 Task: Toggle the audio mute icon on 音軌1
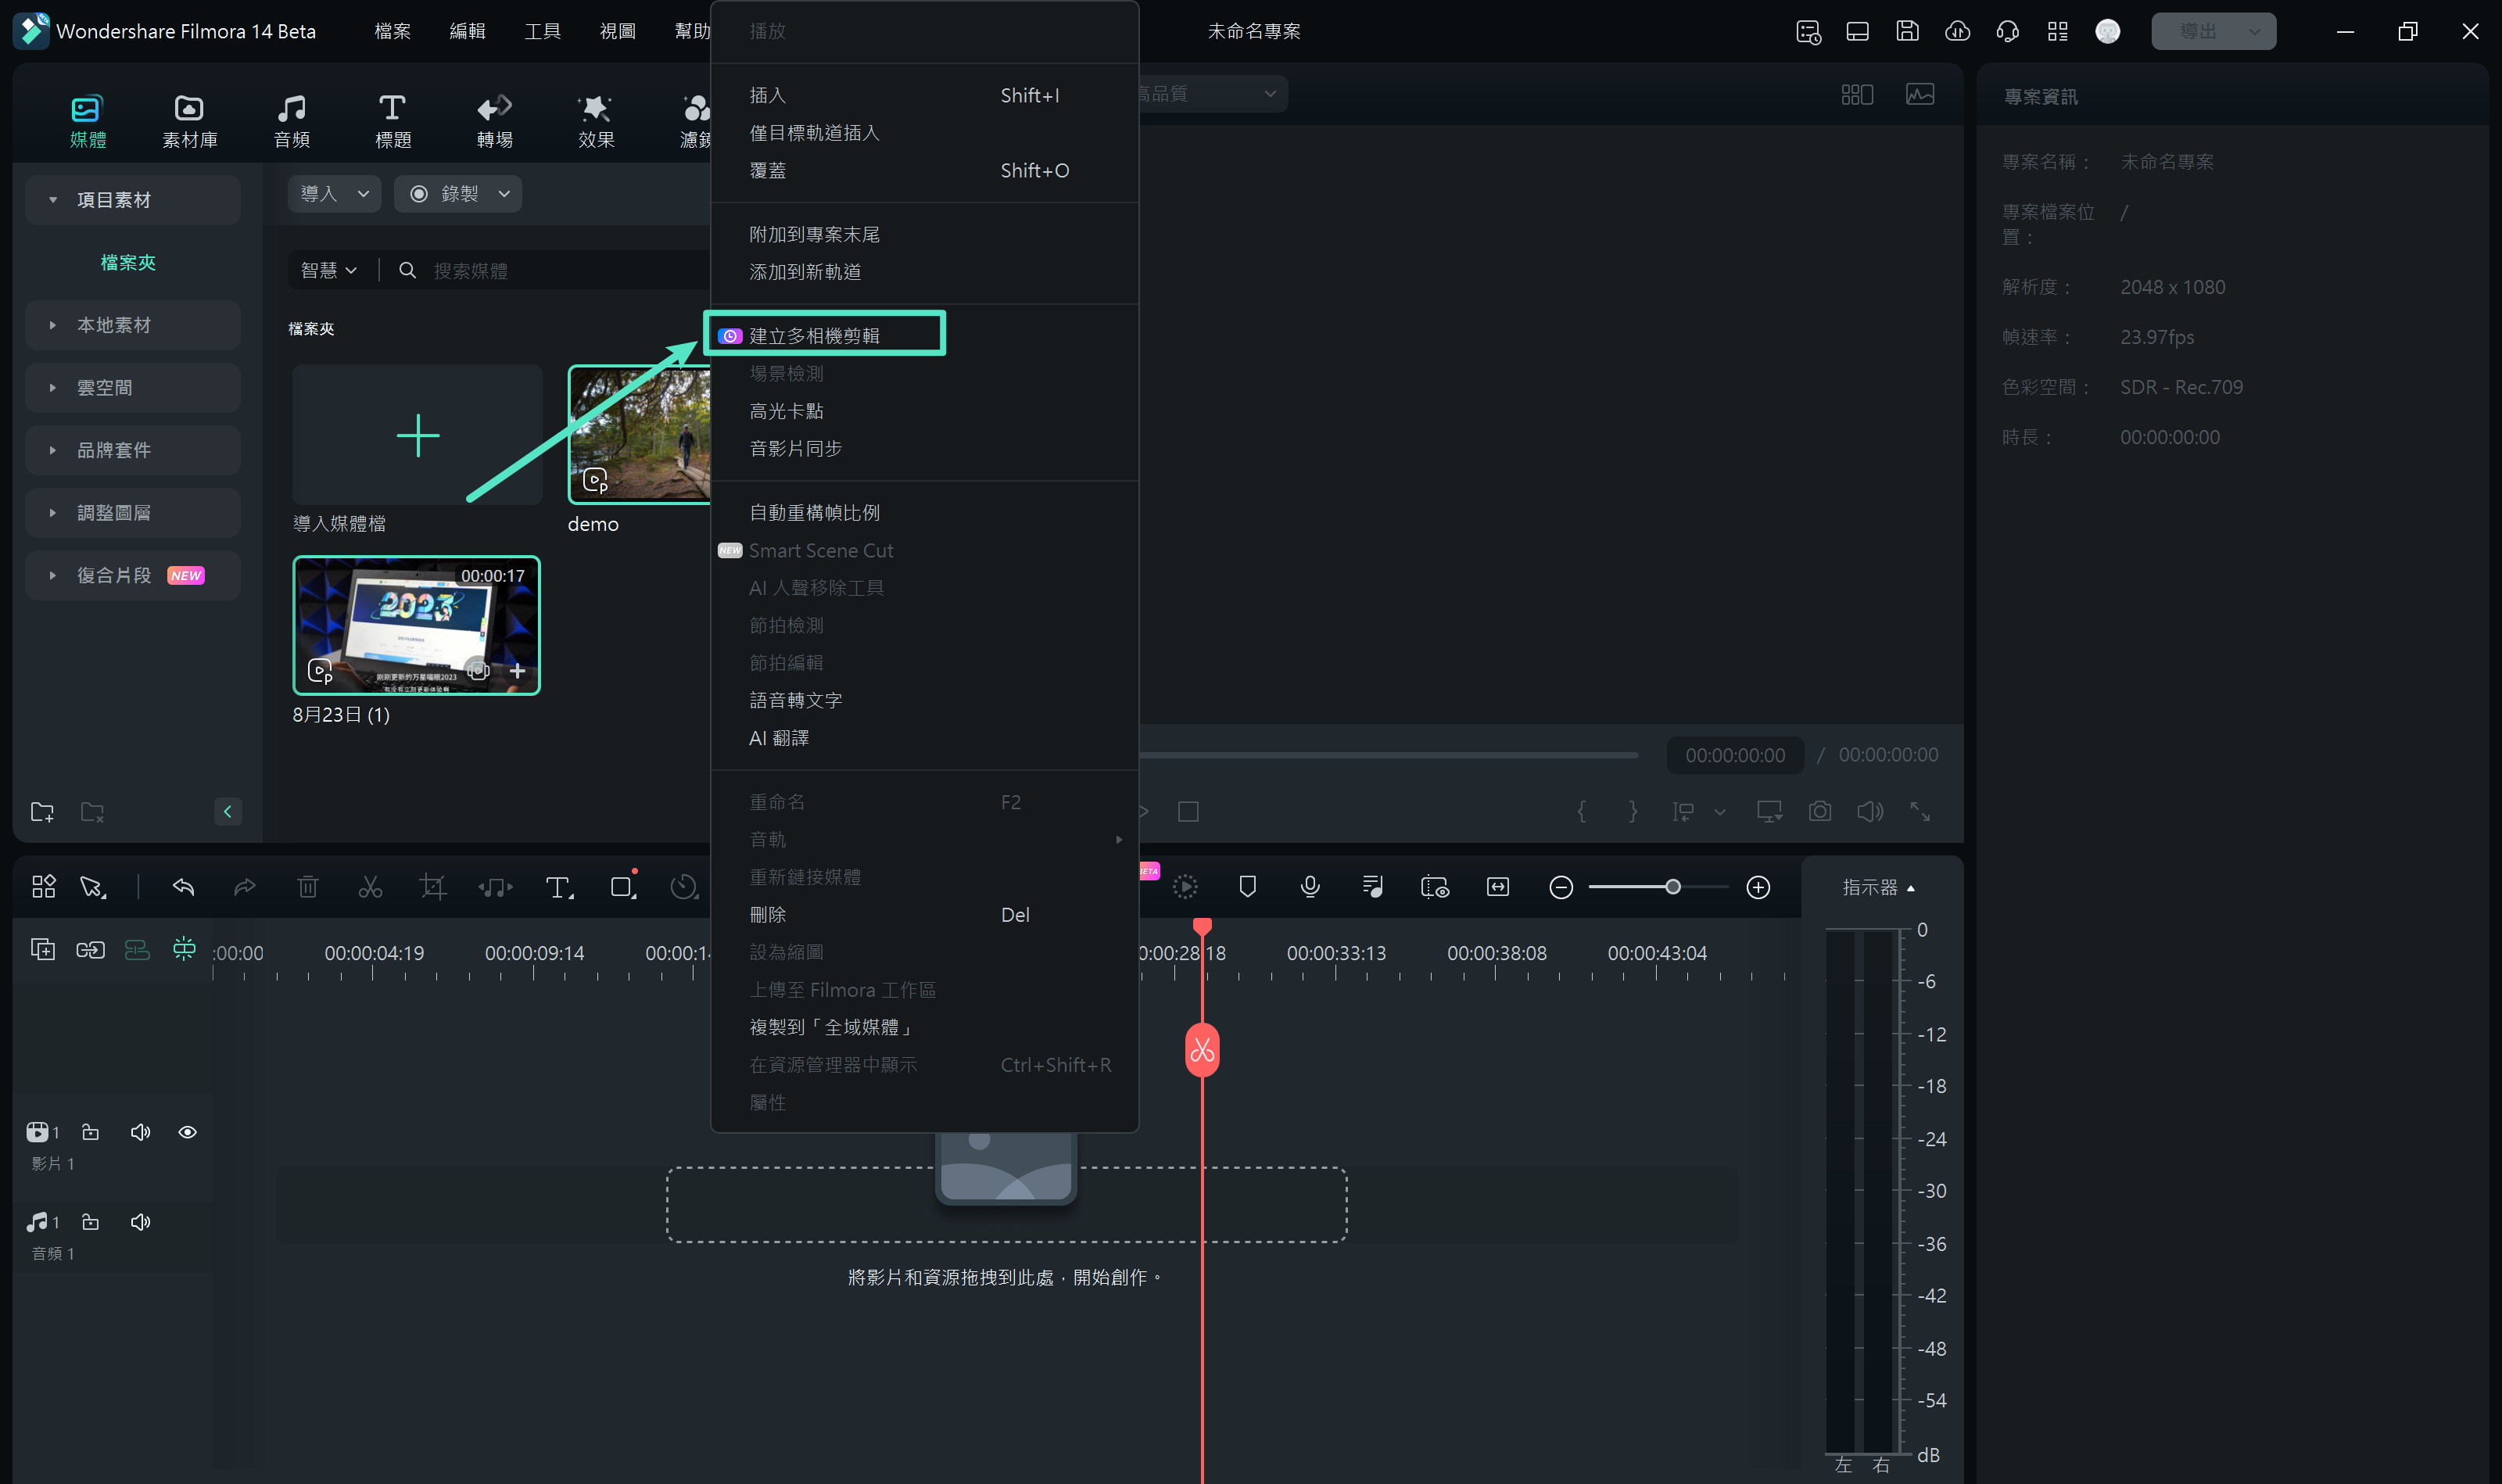pyautogui.click(x=139, y=1221)
